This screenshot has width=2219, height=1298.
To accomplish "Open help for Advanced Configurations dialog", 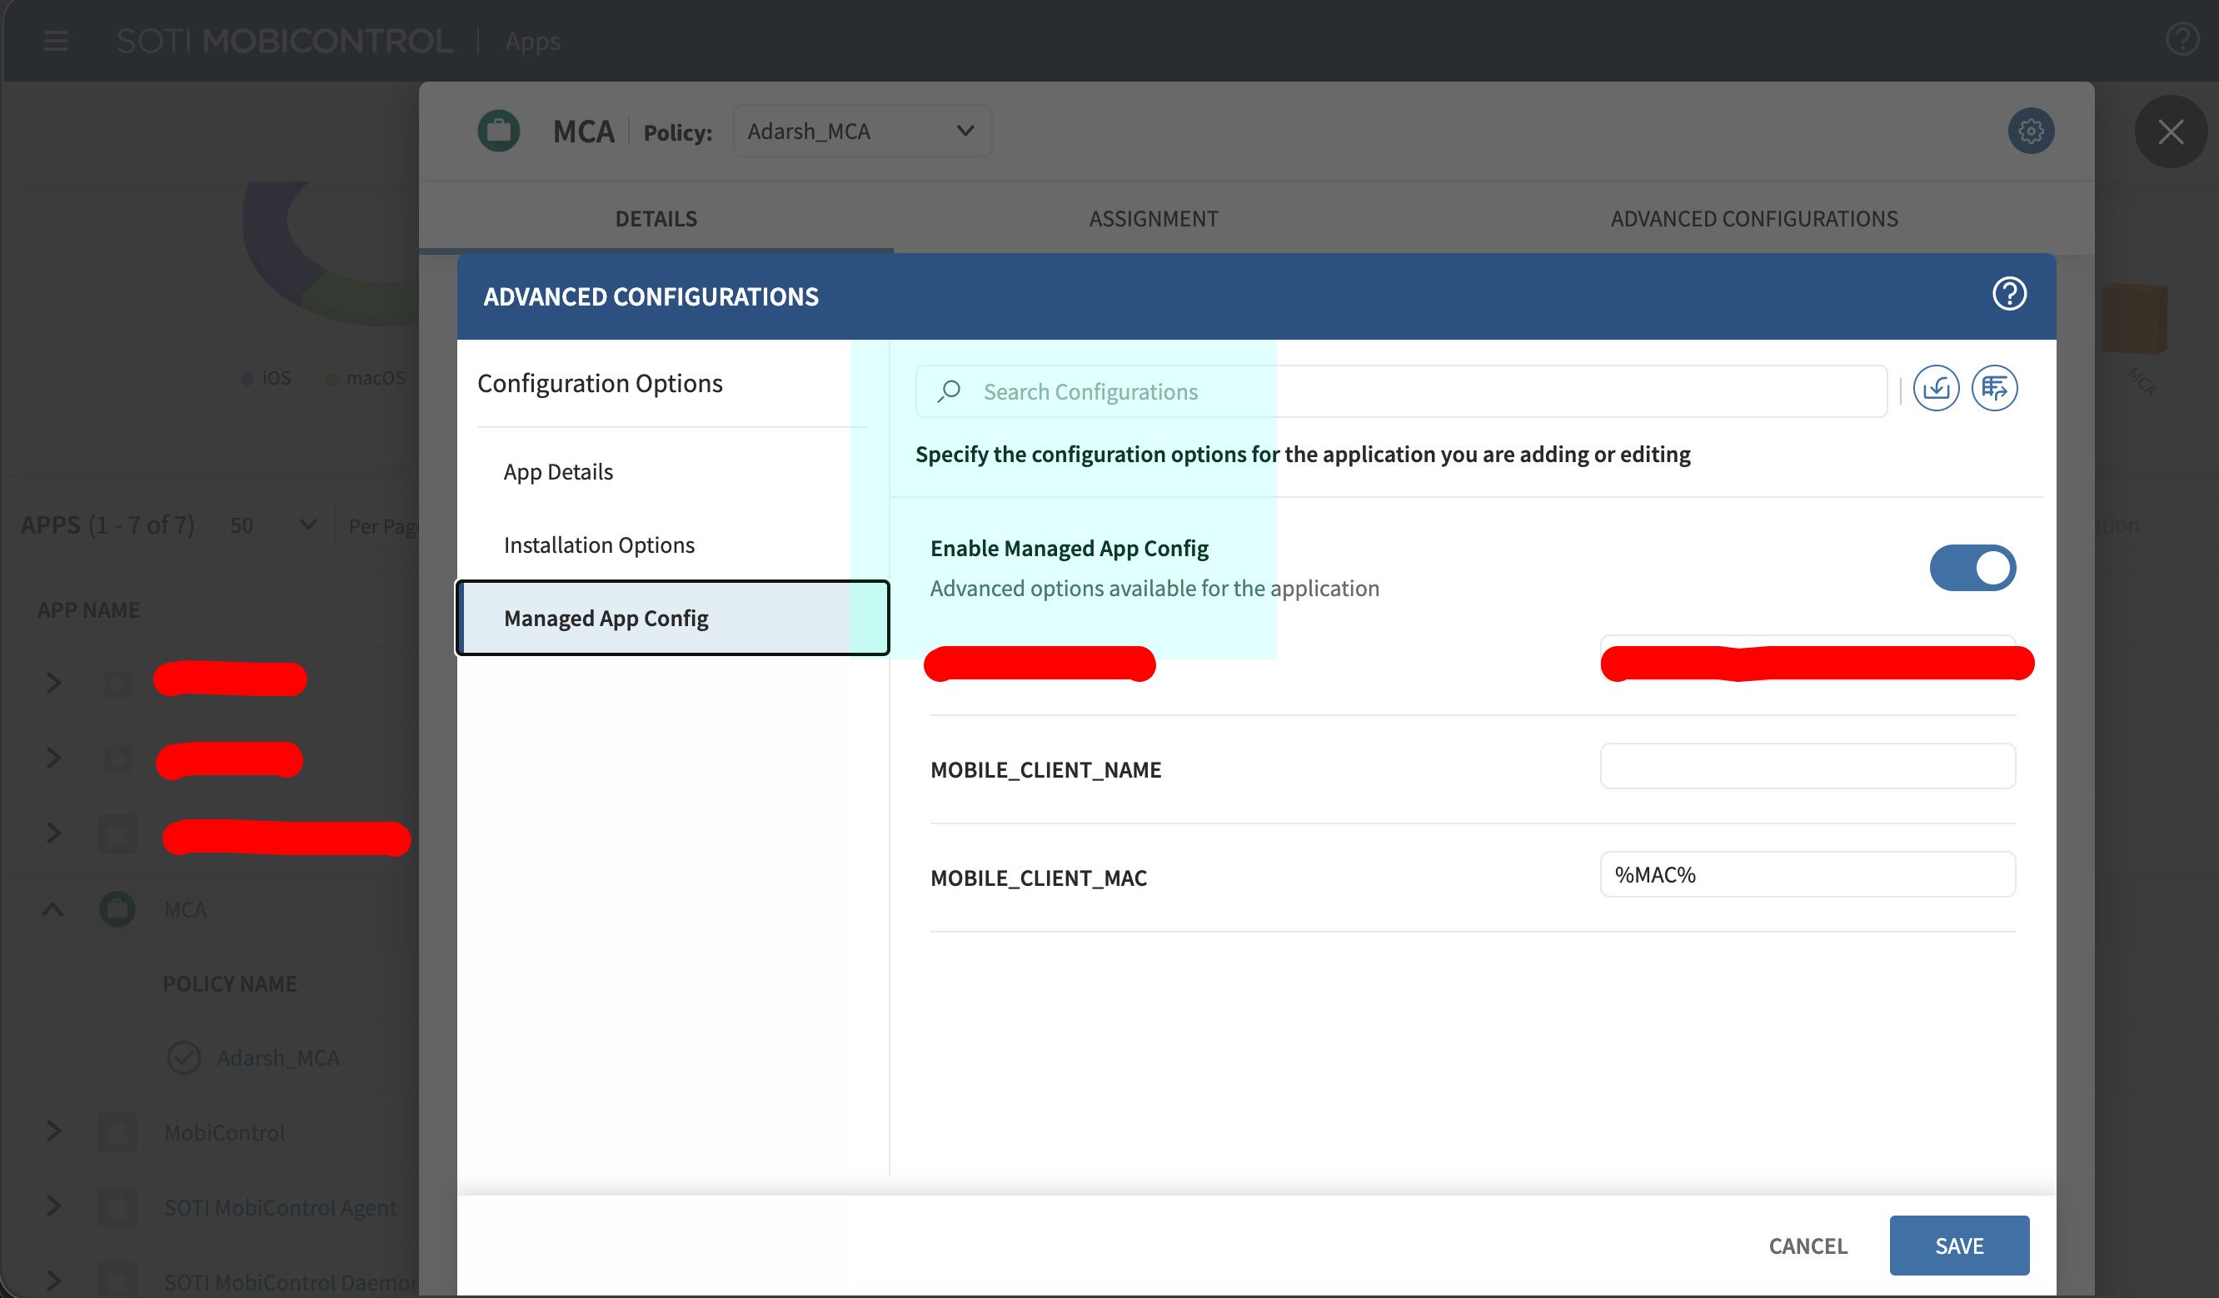I will tap(2008, 294).
